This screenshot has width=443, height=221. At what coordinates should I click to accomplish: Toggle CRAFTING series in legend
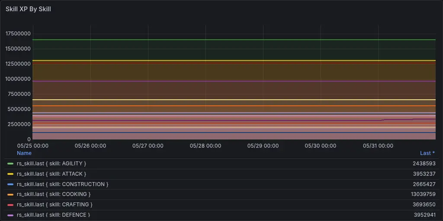point(55,204)
